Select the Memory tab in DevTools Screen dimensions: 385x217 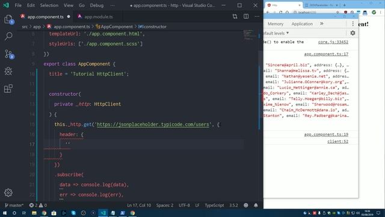pos(276,24)
